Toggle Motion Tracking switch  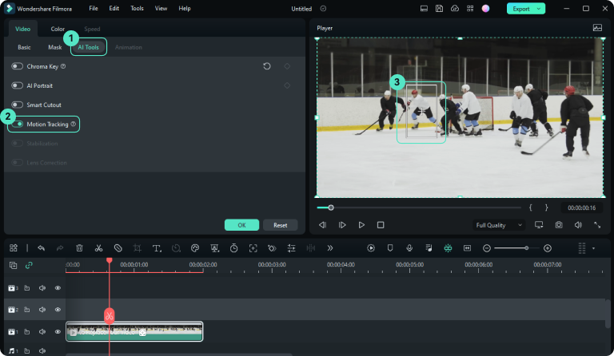point(18,125)
